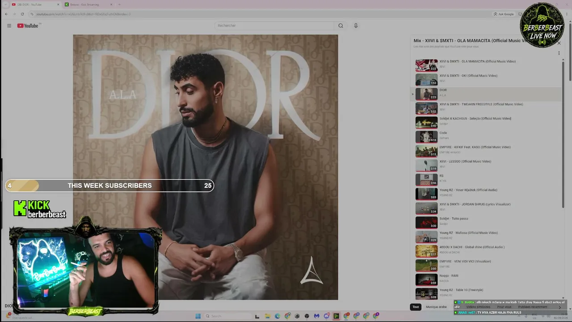
Task: Play Young RZ - Yeser Wja3tek thumbnail
Action: click(x=426, y=194)
